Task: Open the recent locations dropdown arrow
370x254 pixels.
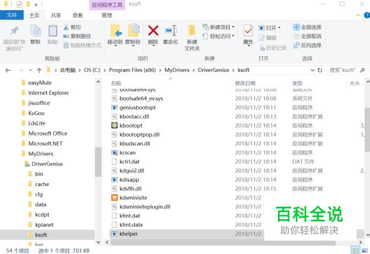Action: (x=30, y=70)
